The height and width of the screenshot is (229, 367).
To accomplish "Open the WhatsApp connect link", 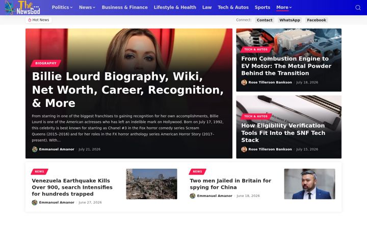I will 290,20.
